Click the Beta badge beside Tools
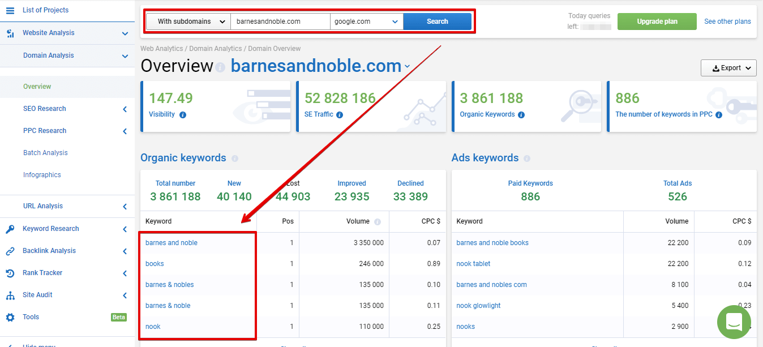Image resolution: width=763 pixels, height=347 pixels. coord(119,317)
